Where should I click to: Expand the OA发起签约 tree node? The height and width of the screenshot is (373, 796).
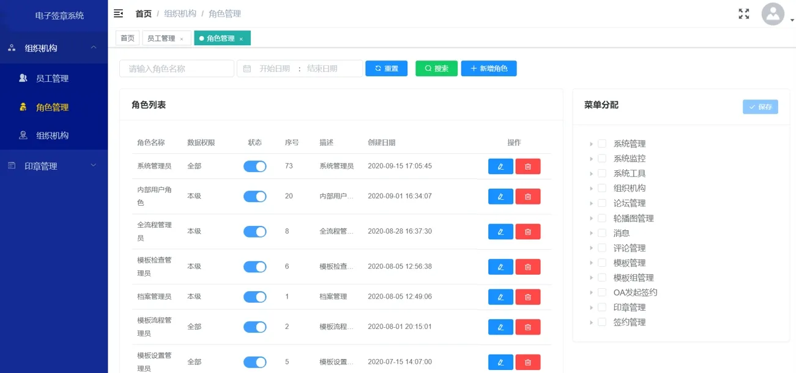click(592, 292)
